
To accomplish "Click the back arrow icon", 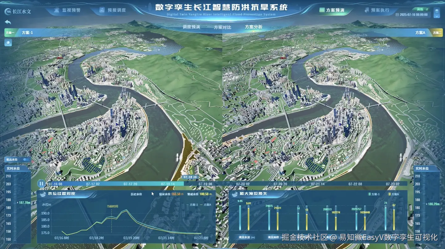I will coord(8,22).
